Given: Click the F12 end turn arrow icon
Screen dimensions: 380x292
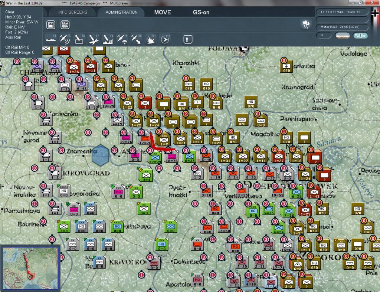Looking at the screenshot, I should tap(165, 39).
